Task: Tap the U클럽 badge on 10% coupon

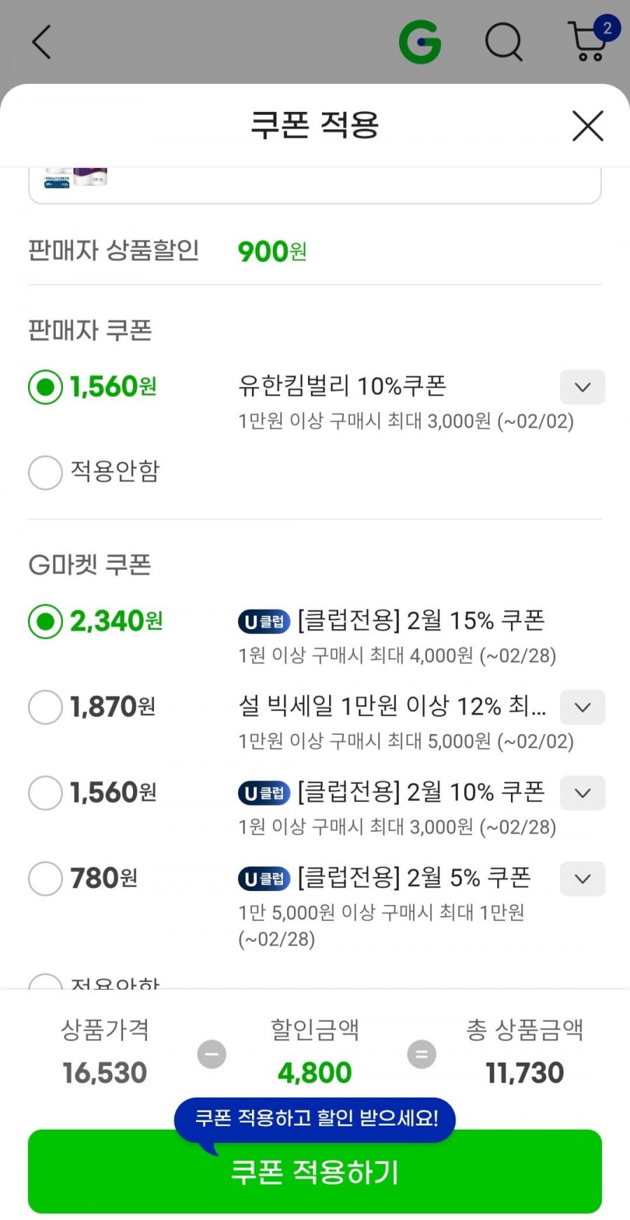Action: point(264,793)
